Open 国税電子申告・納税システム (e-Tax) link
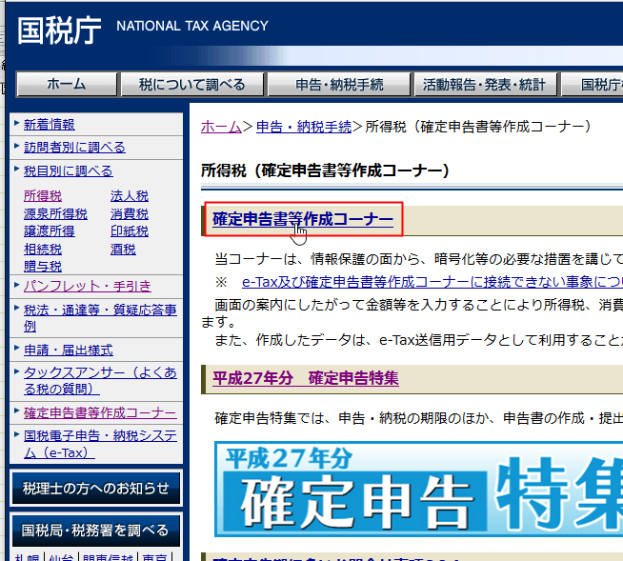 [100, 444]
